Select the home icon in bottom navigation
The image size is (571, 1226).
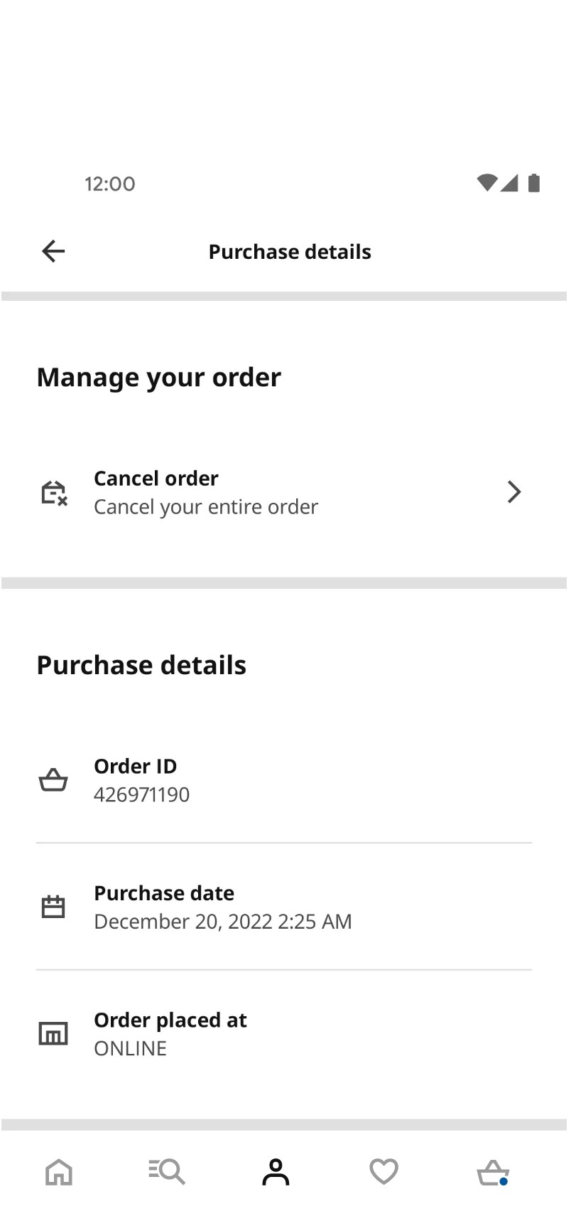(x=60, y=1172)
